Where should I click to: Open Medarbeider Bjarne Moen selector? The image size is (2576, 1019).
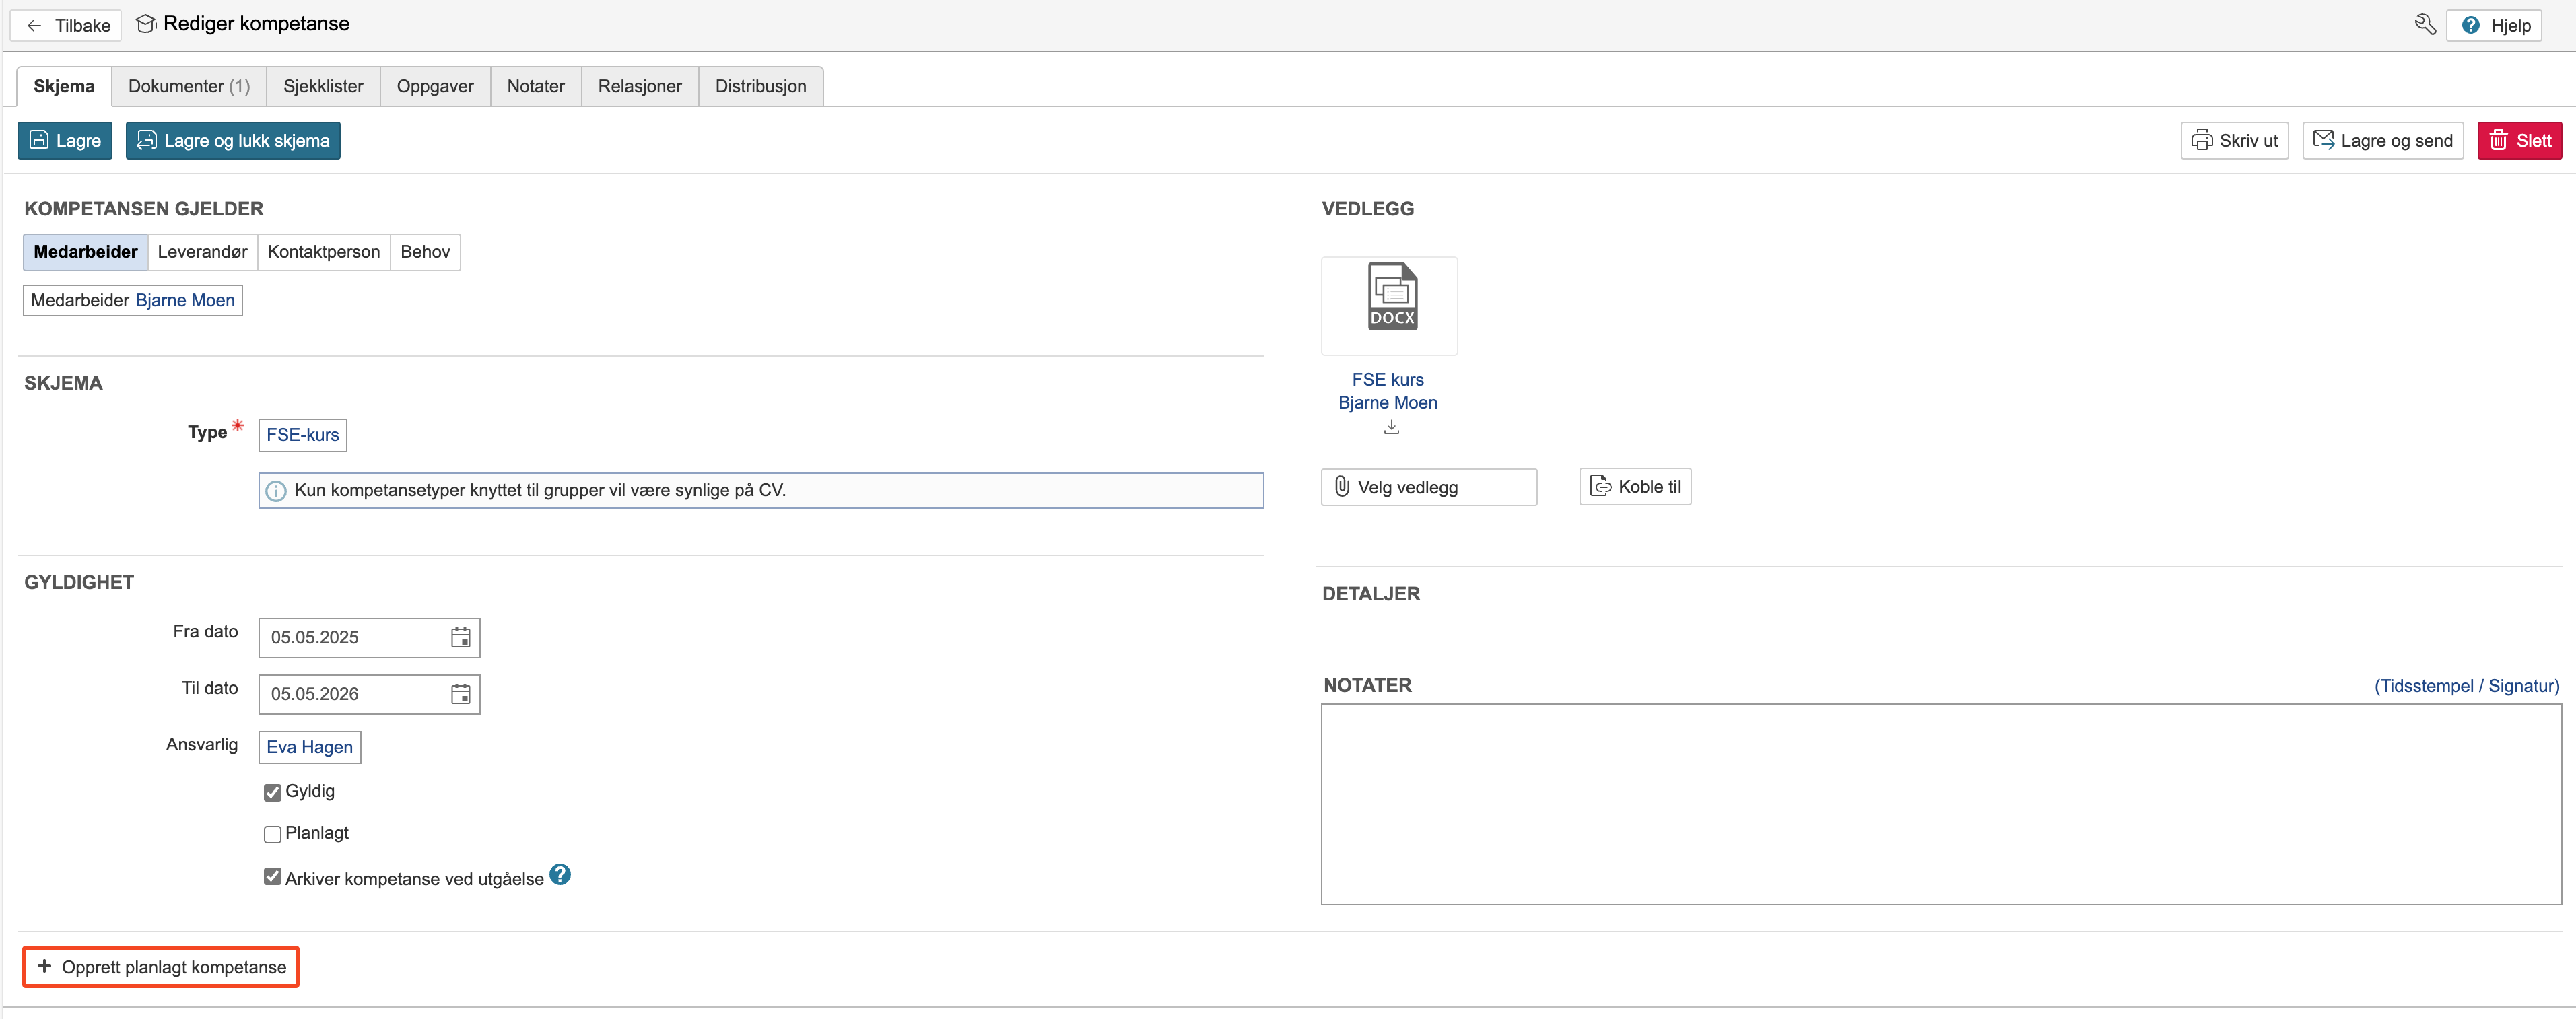click(x=133, y=301)
